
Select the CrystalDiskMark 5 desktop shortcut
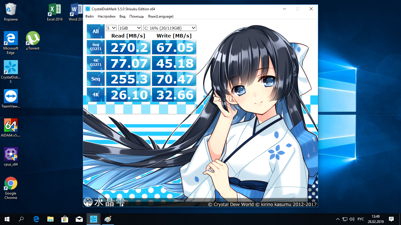pos(11,72)
